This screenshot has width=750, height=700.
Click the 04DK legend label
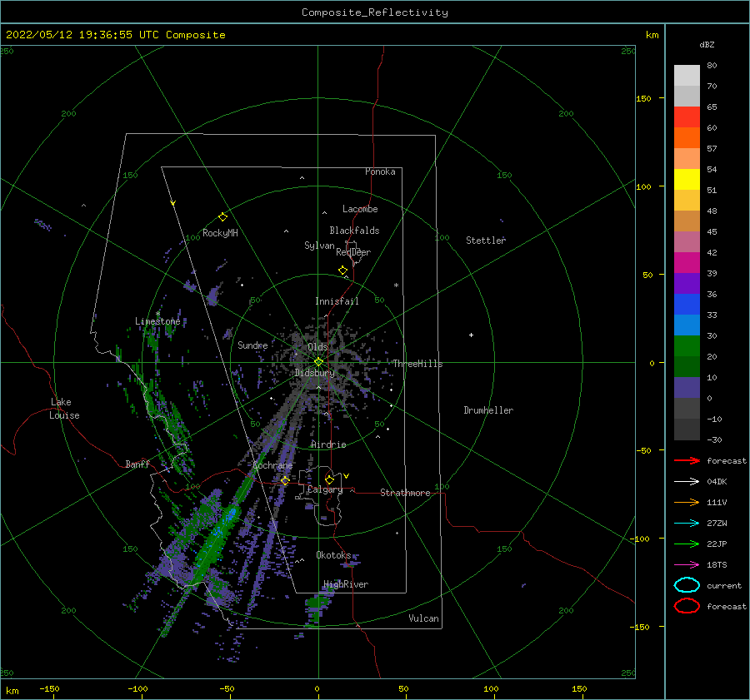pos(717,482)
